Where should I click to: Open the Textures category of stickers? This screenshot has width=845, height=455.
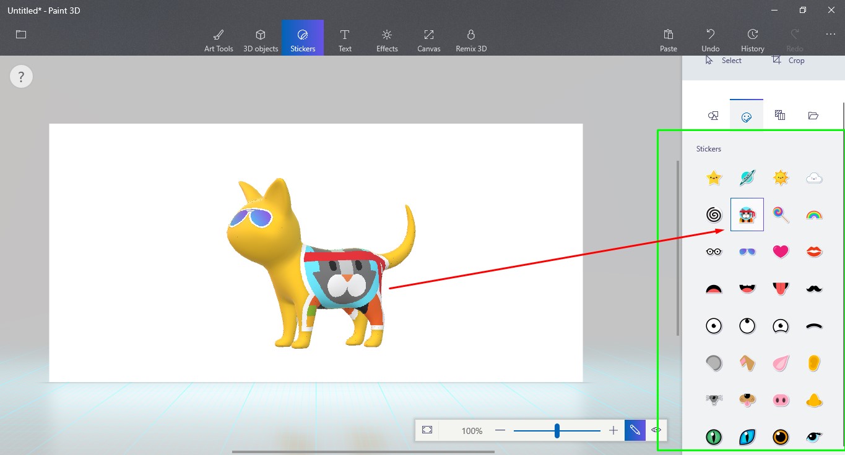[x=779, y=114]
